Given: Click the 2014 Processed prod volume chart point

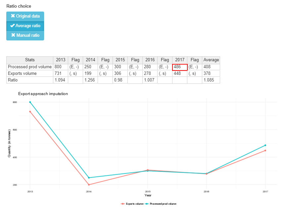Looking at the screenshot, I should click(x=89, y=178).
